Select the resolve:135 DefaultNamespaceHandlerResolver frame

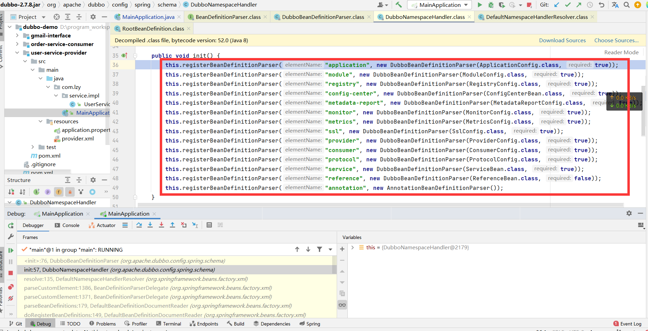pos(136,279)
